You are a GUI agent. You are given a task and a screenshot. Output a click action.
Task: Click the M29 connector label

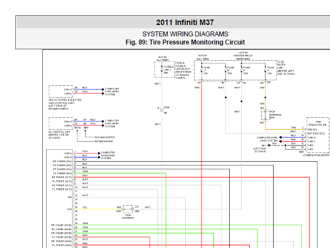(119, 211)
